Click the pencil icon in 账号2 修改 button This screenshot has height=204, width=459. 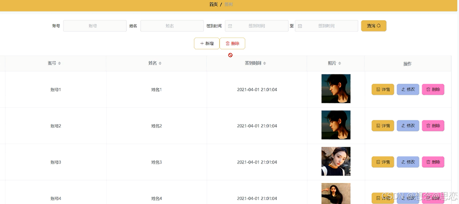[x=403, y=126]
